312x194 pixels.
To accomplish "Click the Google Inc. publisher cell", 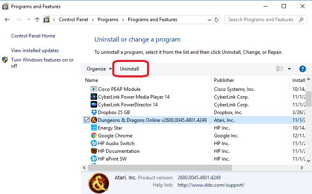I will (x=226, y=136).
